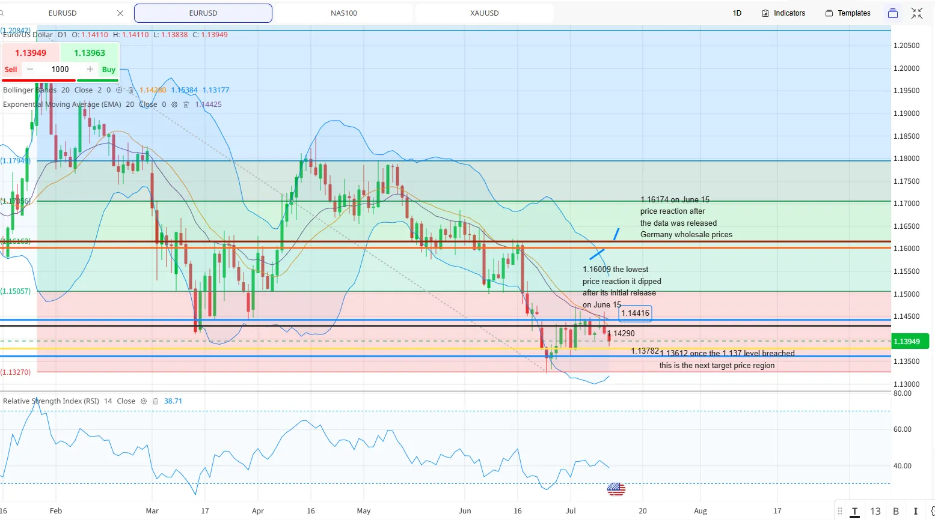935x520 pixels.
Task: Click the collapse fullscreen arrows icon
Action: pos(917,13)
